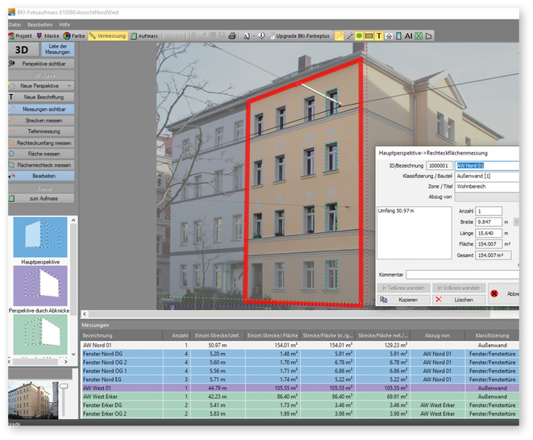
Task: Click the 3D view button
Action: click(22, 50)
